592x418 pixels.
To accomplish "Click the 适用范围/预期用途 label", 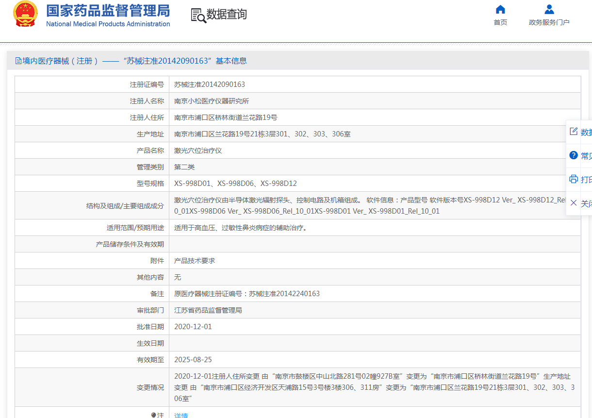I will [135, 228].
